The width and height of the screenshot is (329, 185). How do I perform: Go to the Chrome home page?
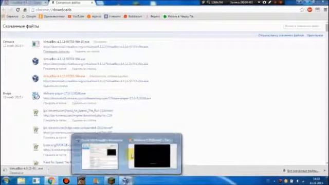(25, 10)
